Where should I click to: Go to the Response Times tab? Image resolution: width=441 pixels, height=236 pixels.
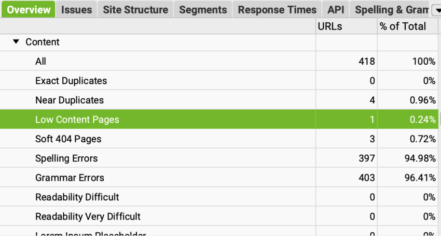pos(277,10)
